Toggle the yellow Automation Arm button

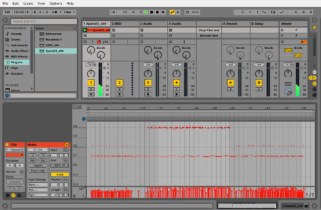(x=173, y=12)
